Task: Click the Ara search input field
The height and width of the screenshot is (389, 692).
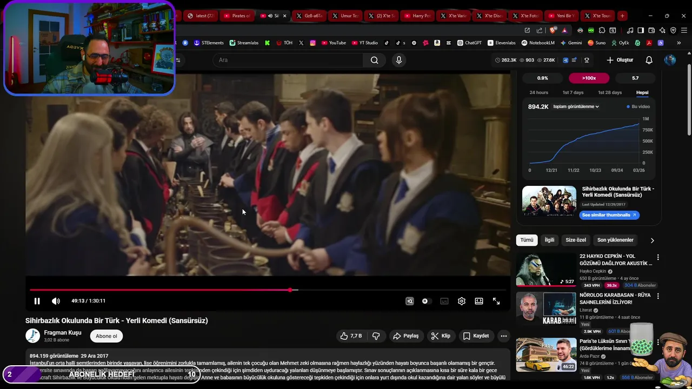Action: pyautogui.click(x=289, y=60)
